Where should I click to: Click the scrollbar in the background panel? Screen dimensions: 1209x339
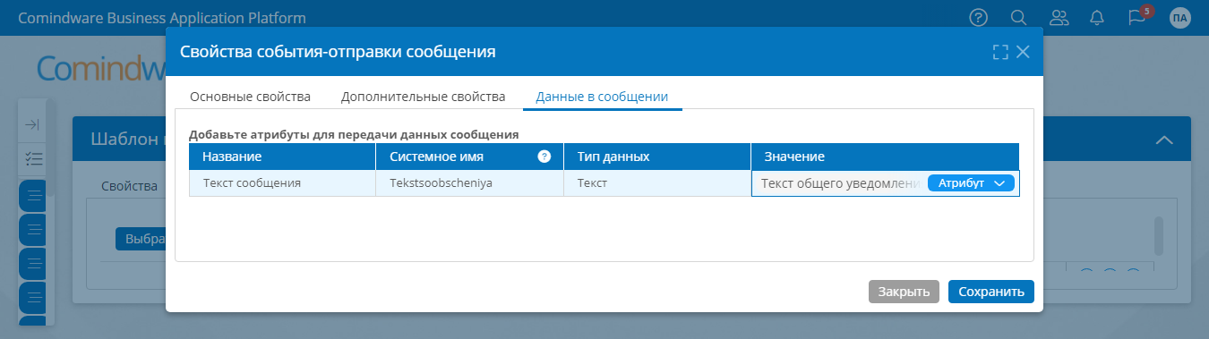(x=1158, y=236)
